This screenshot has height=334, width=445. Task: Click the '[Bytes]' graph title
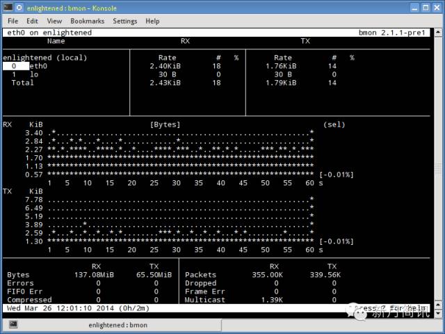coord(165,125)
